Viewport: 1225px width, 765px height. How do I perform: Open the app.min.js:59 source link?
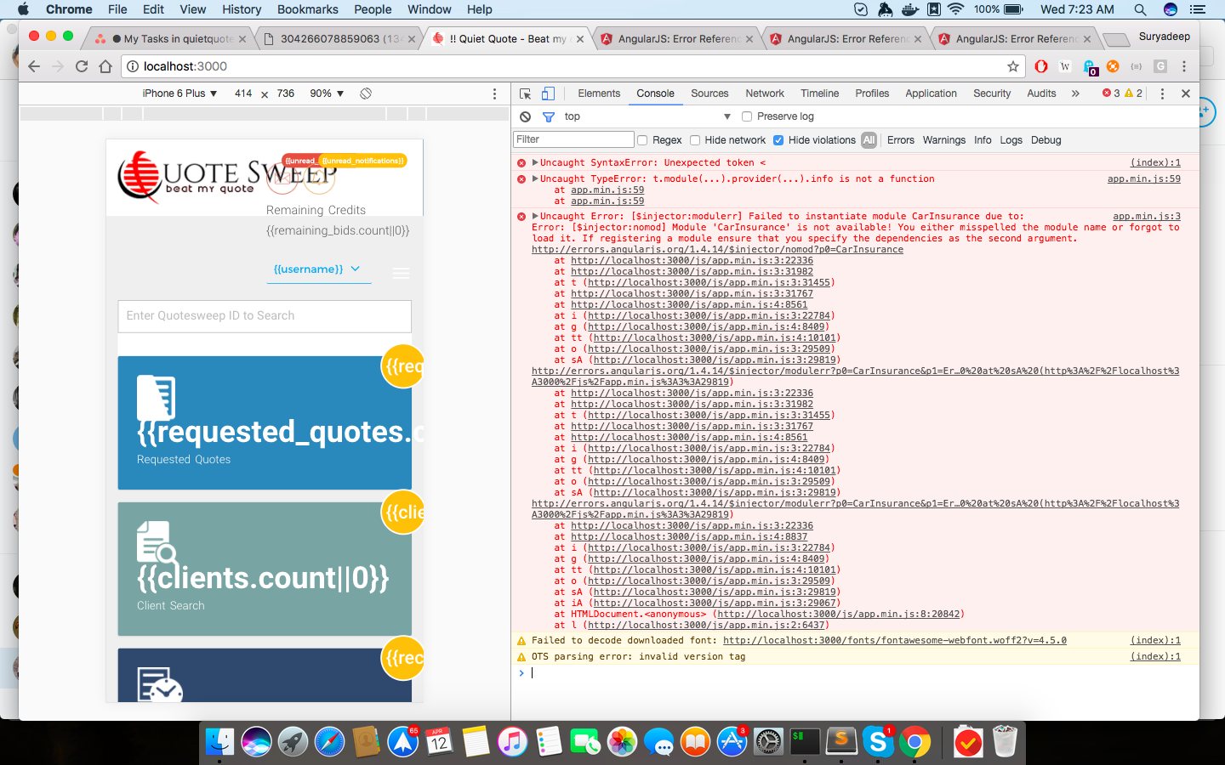[x=1144, y=178]
